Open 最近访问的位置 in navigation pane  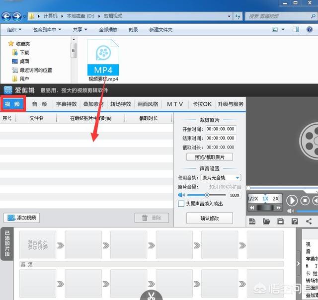[x=32, y=70]
